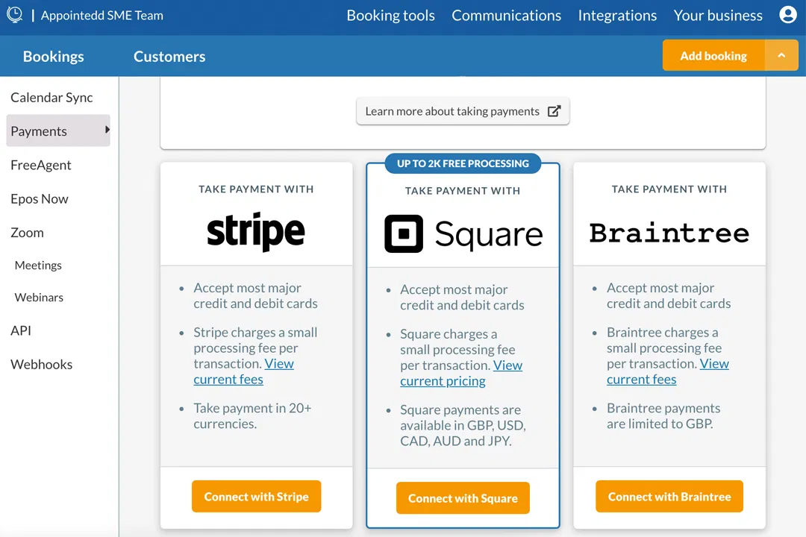Click Take payment in 20+ currencies text

[252, 415]
